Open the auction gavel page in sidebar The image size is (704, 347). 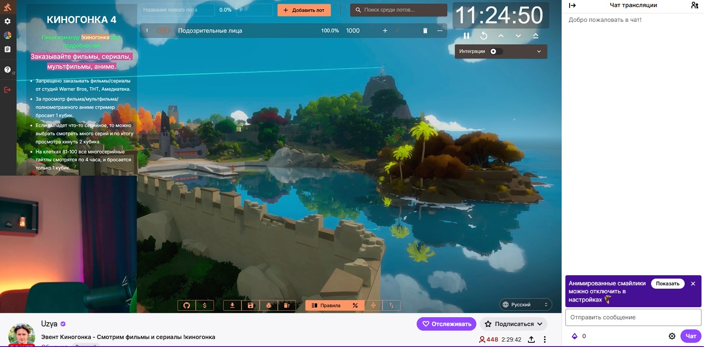(x=7, y=7)
